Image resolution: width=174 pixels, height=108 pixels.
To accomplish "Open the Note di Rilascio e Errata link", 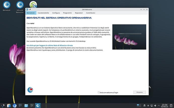I will (x=50, y=45).
